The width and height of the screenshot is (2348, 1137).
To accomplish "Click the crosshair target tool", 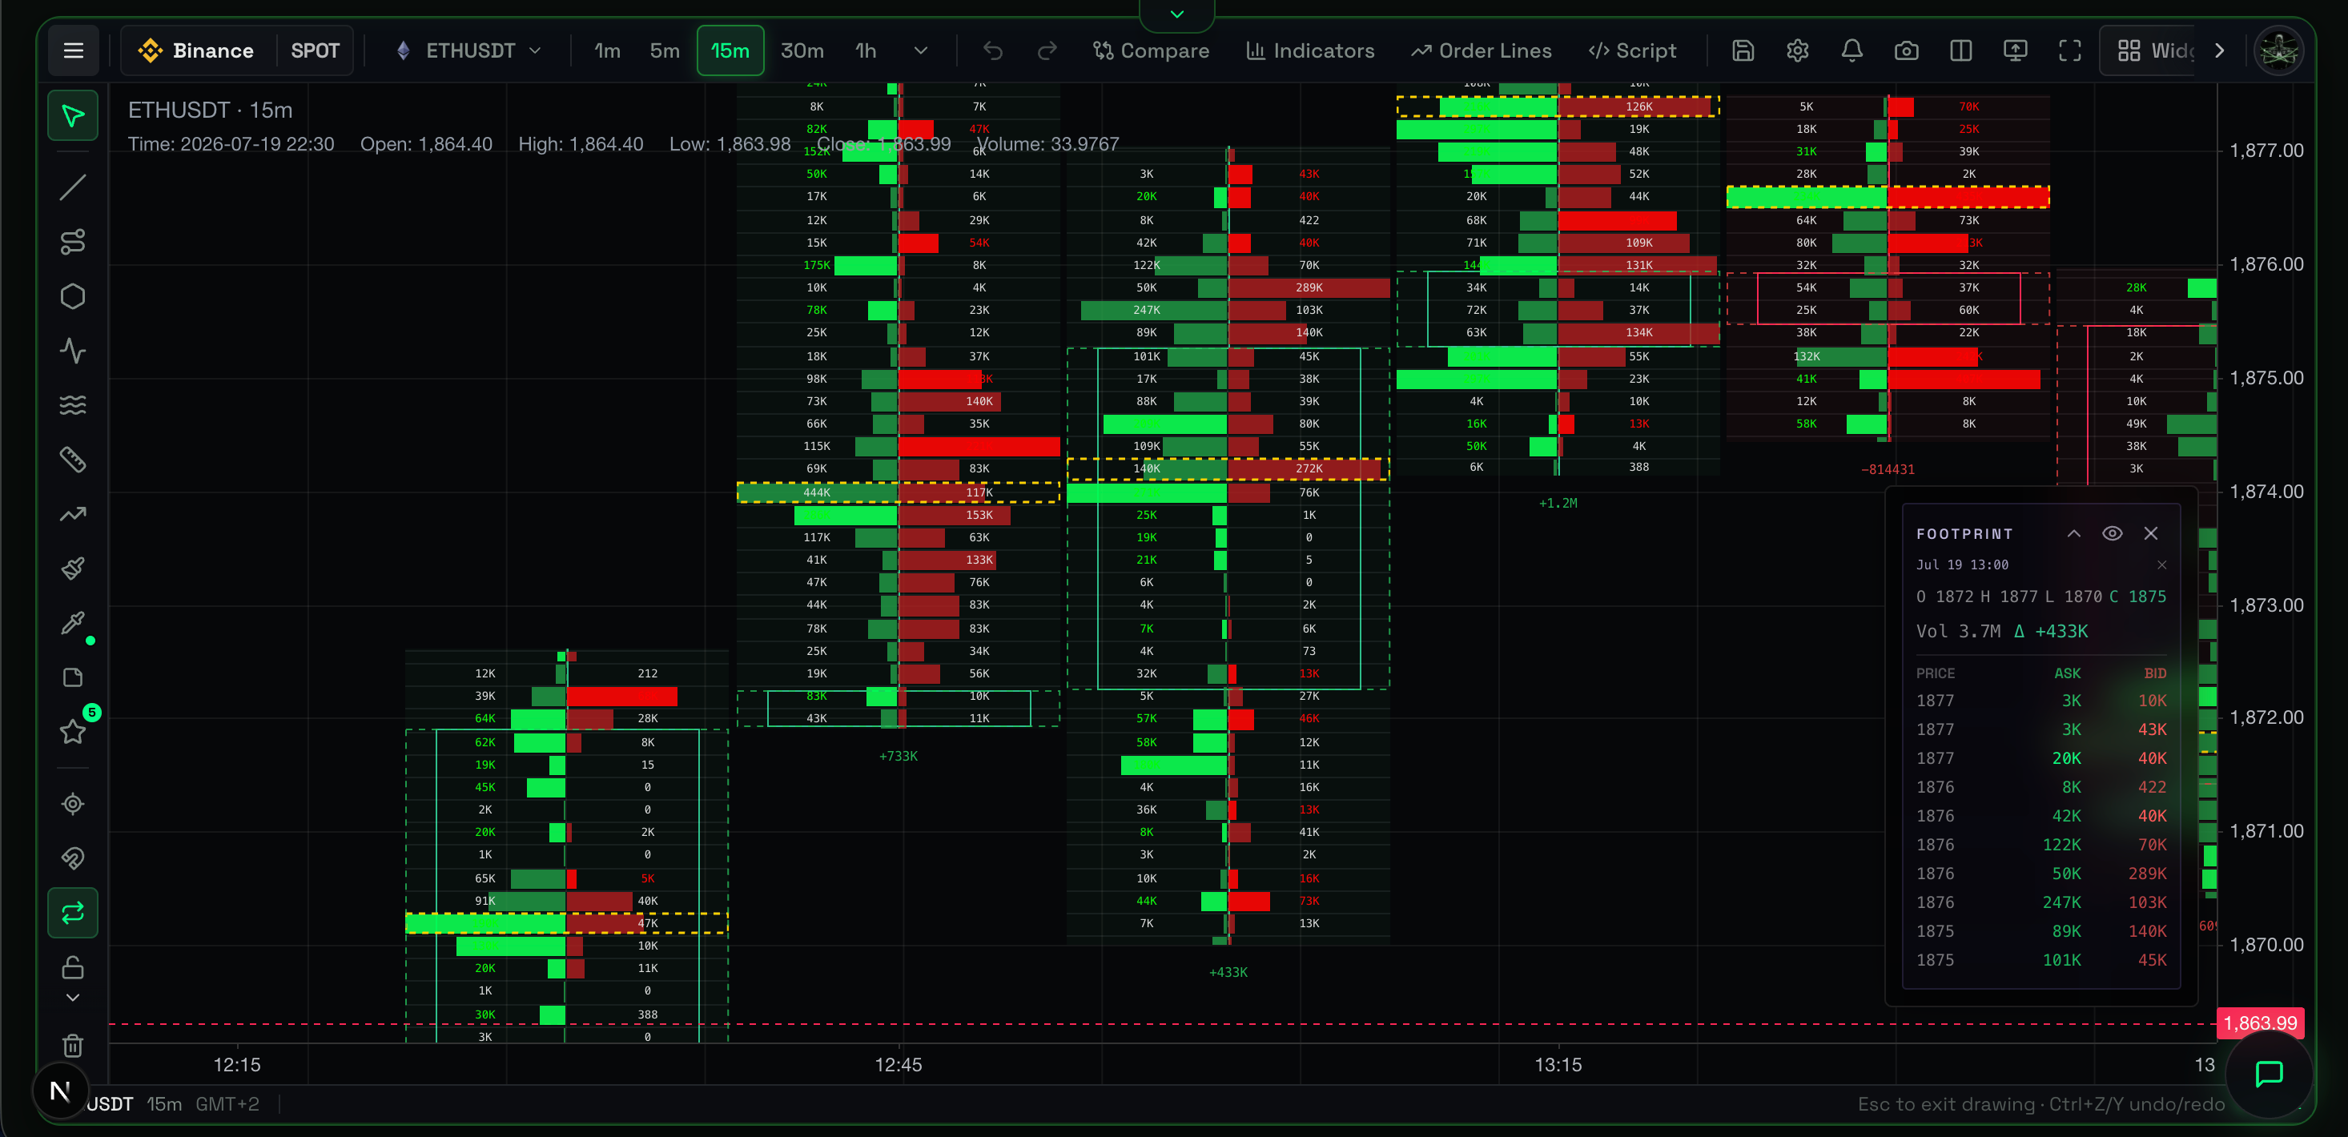I will point(73,804).
